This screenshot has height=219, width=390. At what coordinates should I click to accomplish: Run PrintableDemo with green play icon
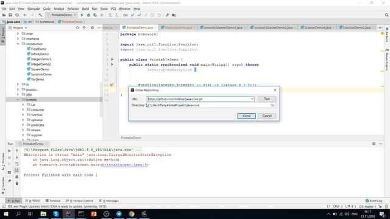pyautogui.click(x=82, y=15)
